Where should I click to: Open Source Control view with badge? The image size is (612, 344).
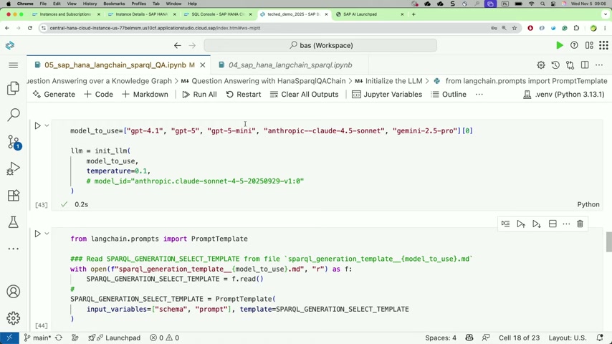tap(14, 142)
